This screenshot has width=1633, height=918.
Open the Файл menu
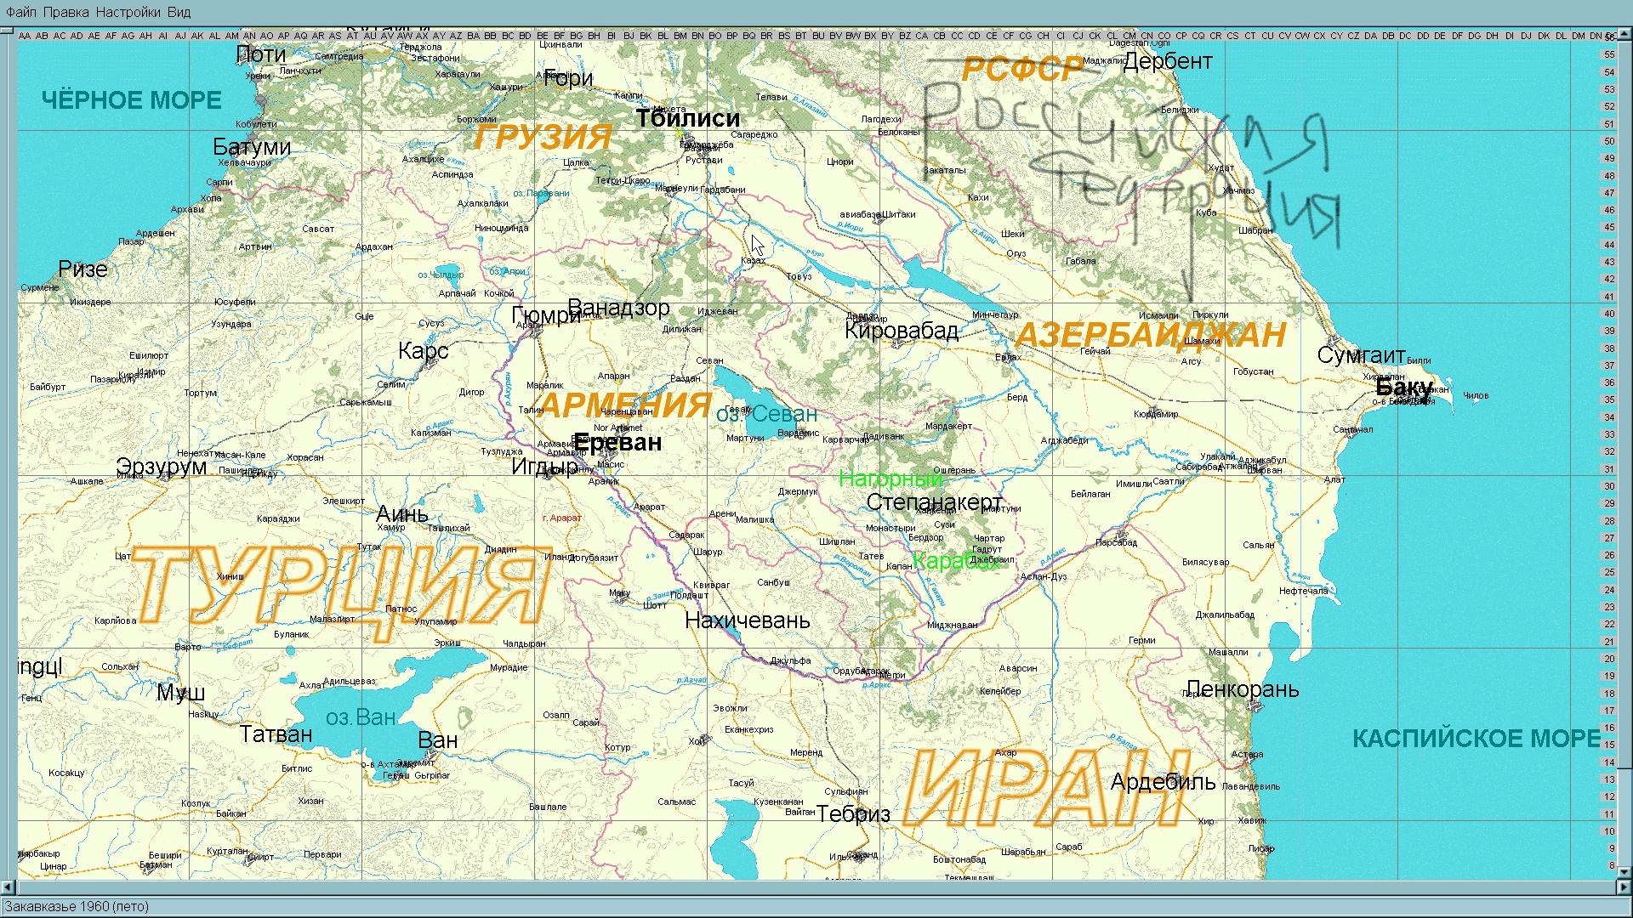coord(21,12)
